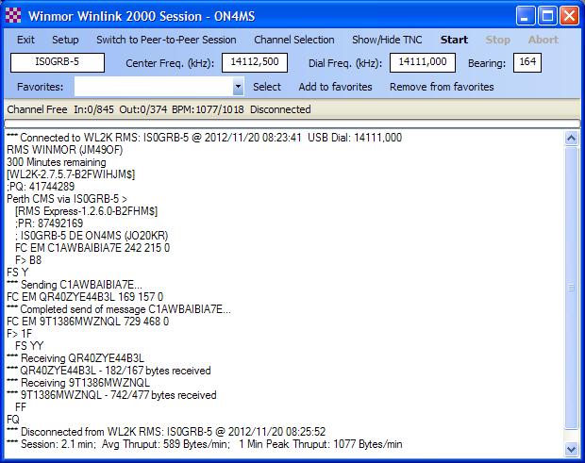
Task: Click Start to begin the session
Action: [x=454, y=40]
